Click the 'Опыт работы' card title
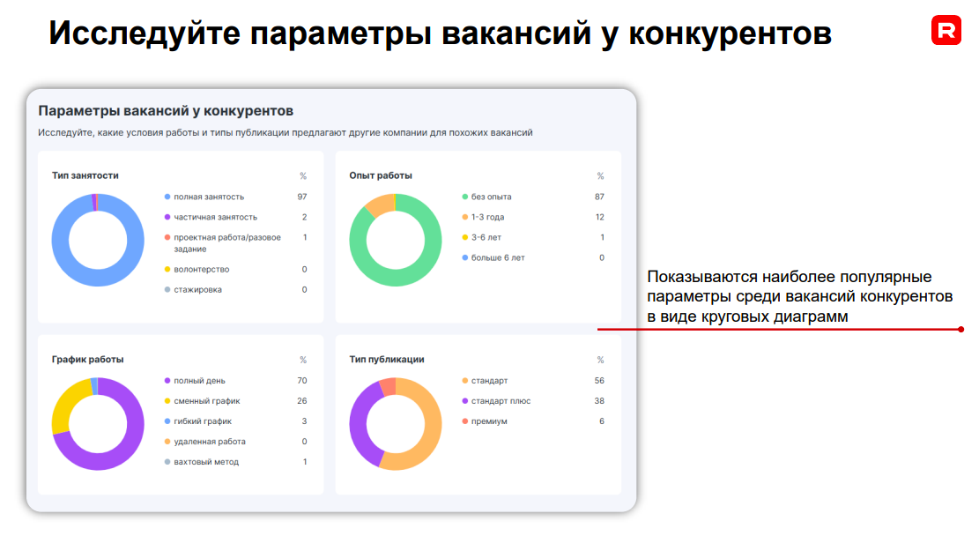 pyautogui.click(x=381, y=175)
